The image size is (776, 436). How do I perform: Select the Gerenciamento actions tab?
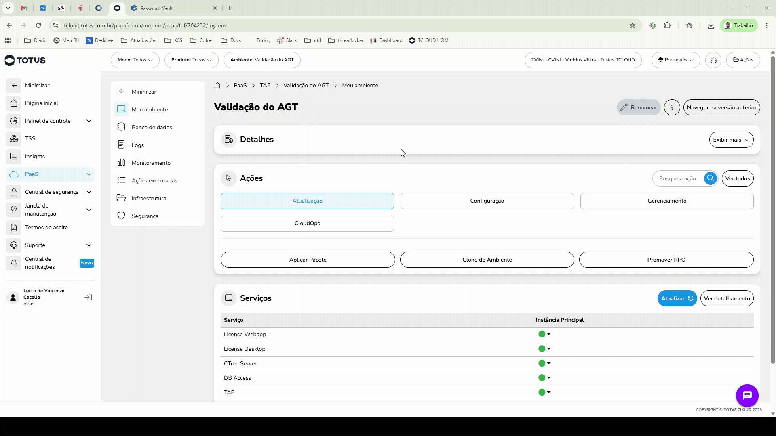coord(667,201)
